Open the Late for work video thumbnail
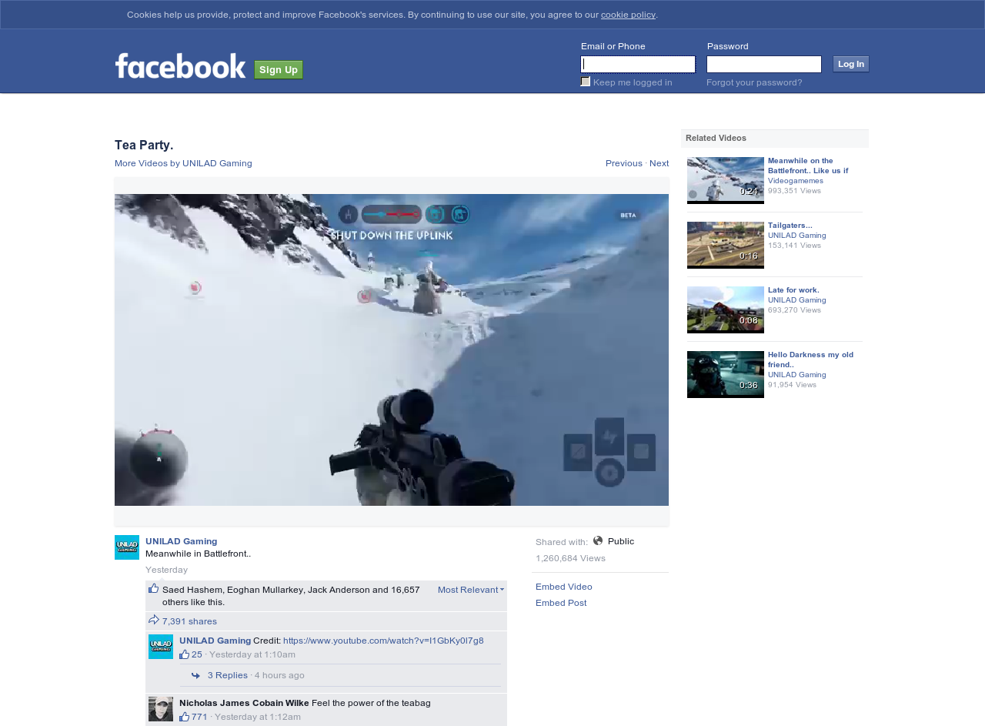985x726 pixels. (x=726, y=309)
